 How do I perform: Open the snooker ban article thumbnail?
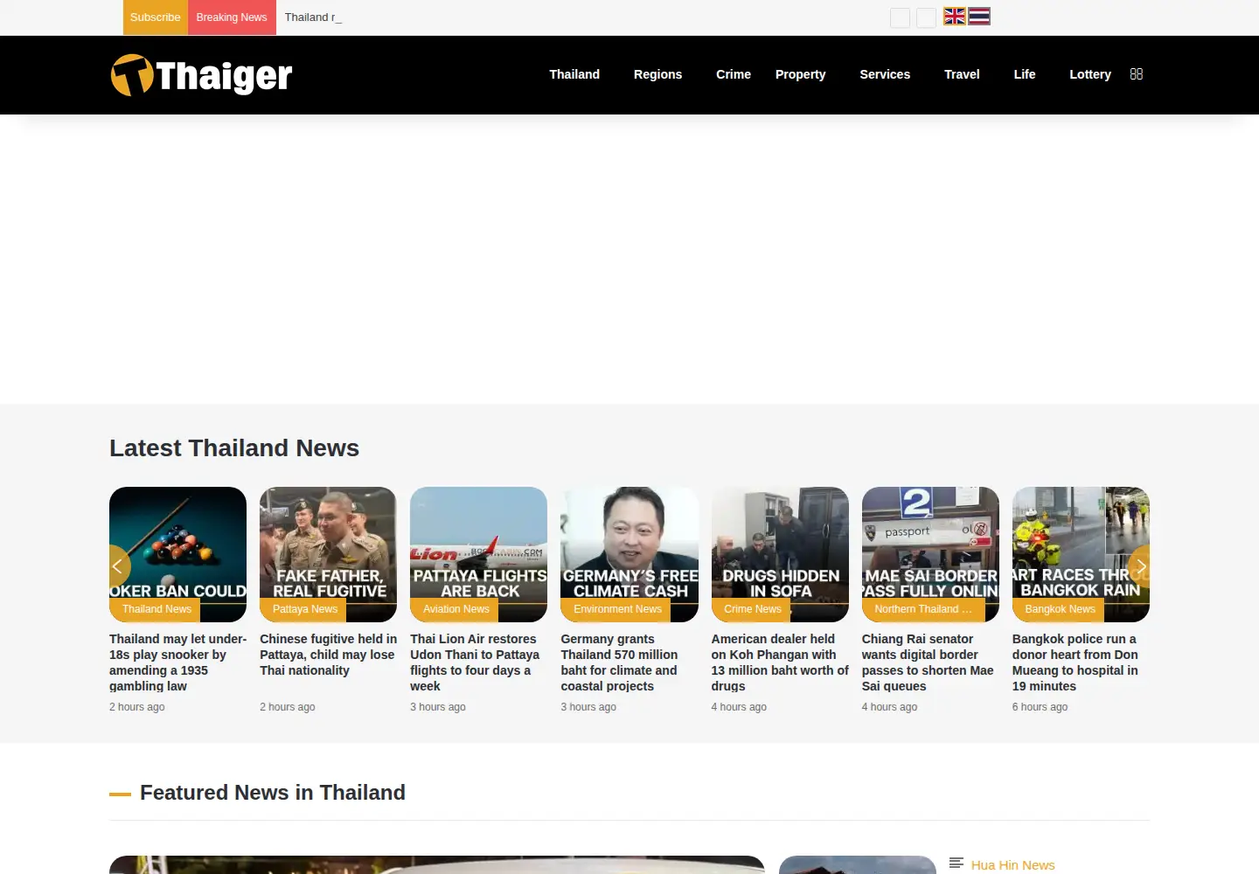(x=177, y=554)
